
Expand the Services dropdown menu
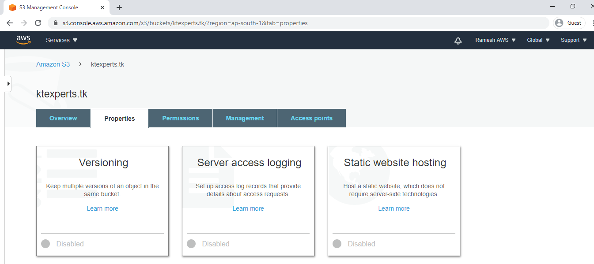pos(62,40)
